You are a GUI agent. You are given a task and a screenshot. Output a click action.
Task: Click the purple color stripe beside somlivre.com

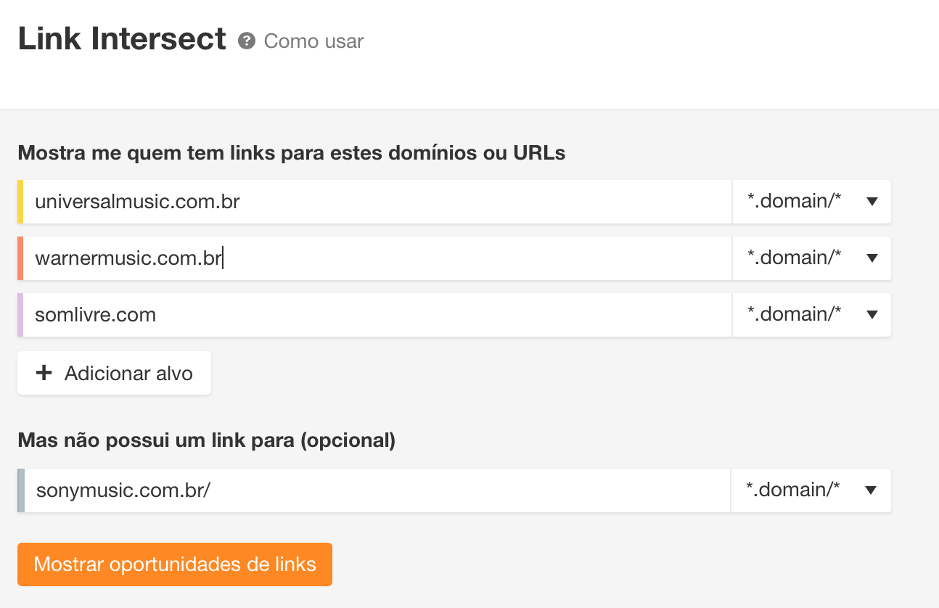[20, 315]
